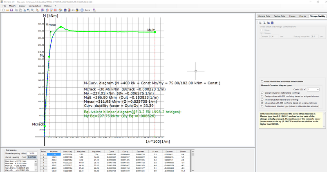Click table cell value 30.46

(x=54, y=163)
